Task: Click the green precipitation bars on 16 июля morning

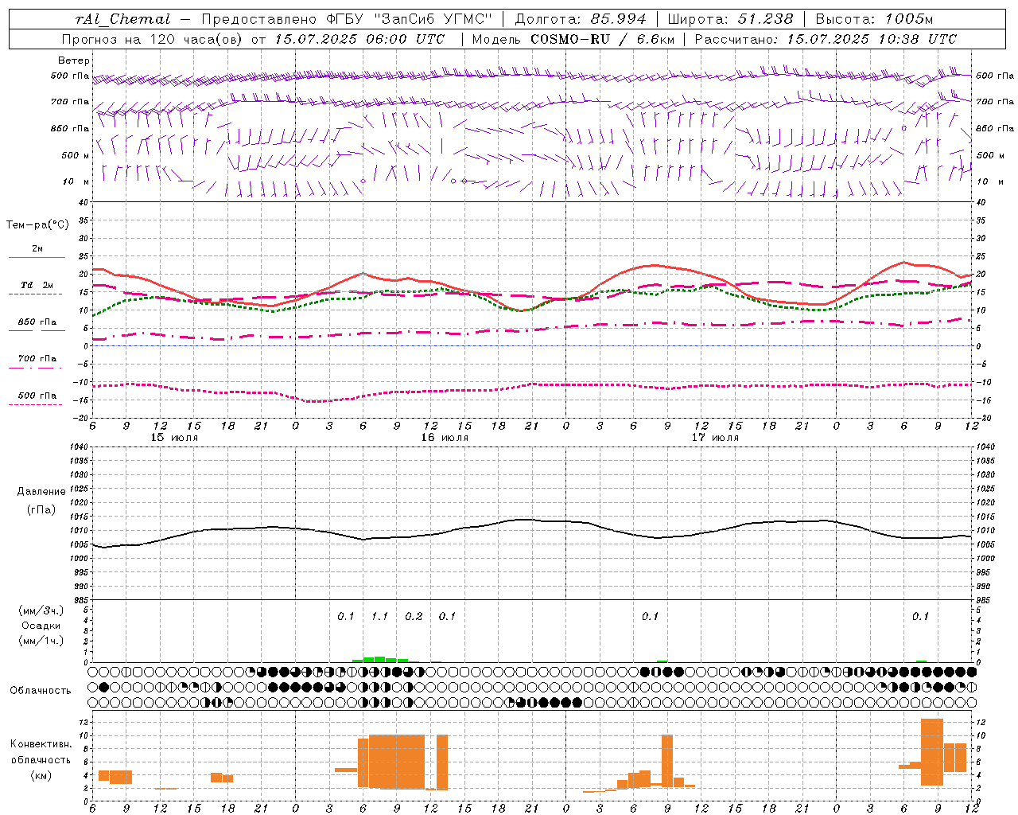Action: coord(380,659)
